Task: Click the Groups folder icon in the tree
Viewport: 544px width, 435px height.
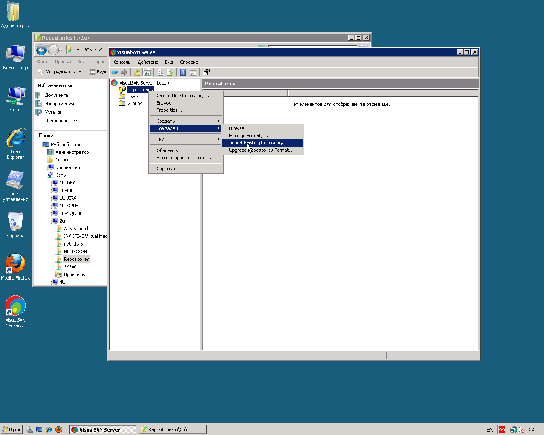Action: pyautogui.click(x=122, y=103)
